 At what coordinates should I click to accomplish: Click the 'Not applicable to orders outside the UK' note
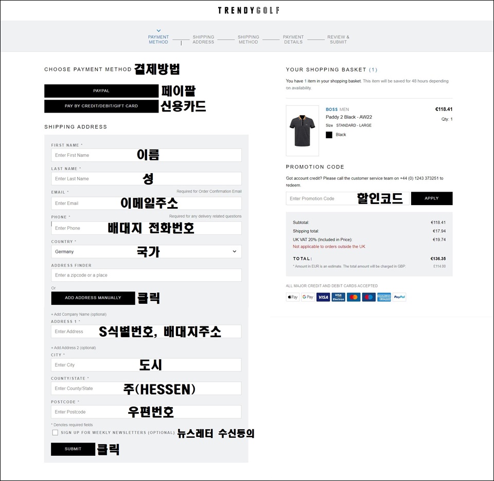[329, 247]
